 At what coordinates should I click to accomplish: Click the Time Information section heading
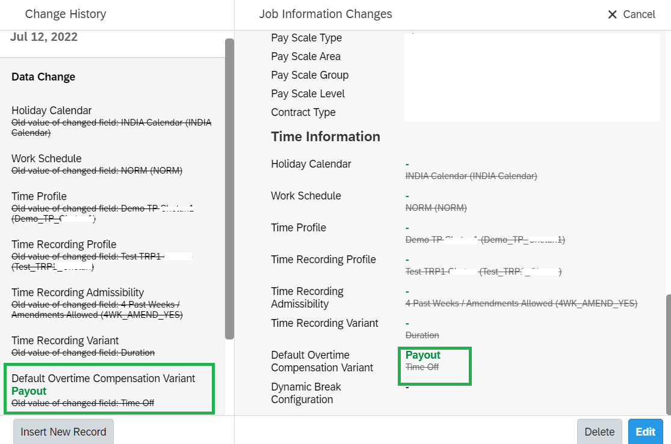[326, 137]
